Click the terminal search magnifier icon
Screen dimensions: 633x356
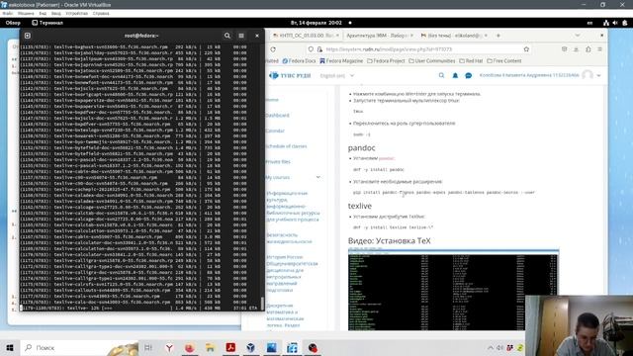(x=227, y=36)
